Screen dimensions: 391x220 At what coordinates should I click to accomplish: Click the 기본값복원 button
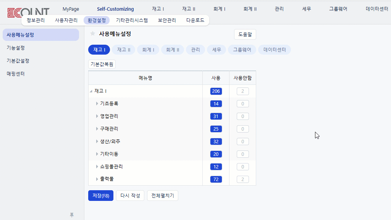[x=102, y=64]
